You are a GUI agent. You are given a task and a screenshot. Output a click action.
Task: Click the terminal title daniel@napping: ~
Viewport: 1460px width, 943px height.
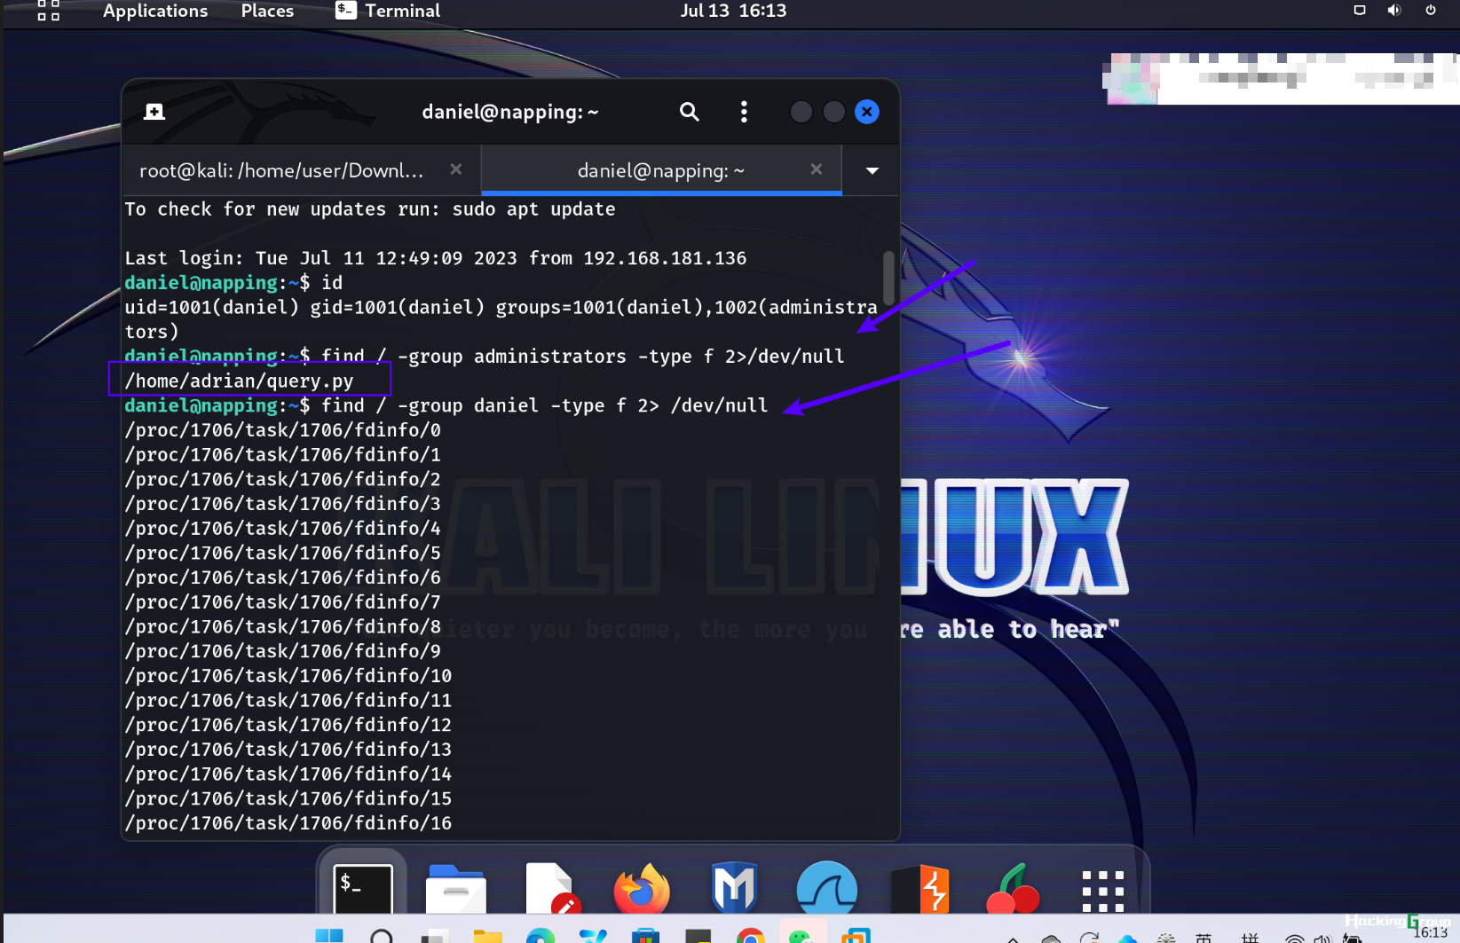(510, 112)
